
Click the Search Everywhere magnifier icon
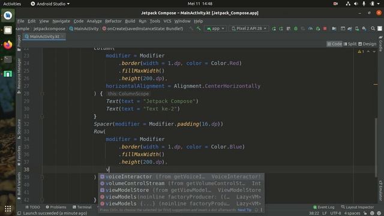coord(373,29)
